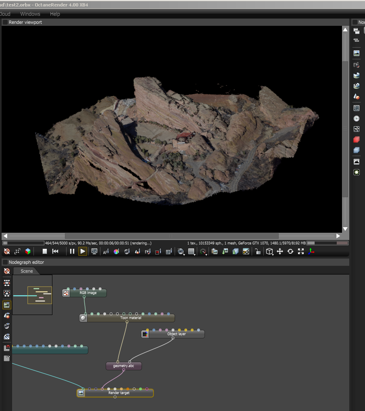
Task: Recenter the nodegraph view
Action: (x=7, y=271)
